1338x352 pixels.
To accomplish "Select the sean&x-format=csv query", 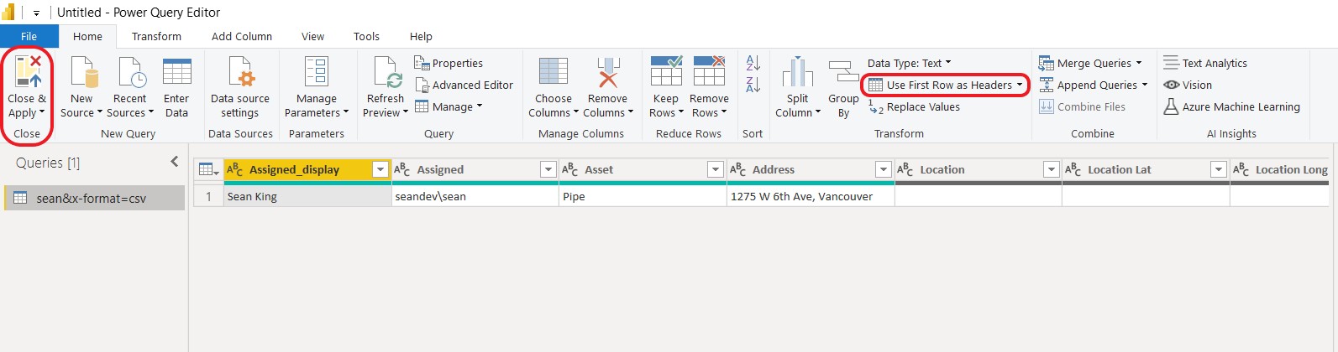I will tap(94, 198).
